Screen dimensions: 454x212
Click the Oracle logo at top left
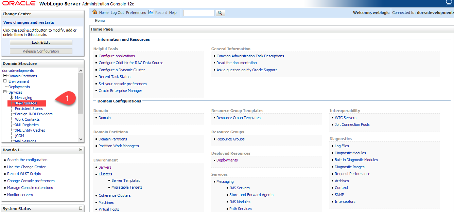pyautogui.click(x=19, y=3)
